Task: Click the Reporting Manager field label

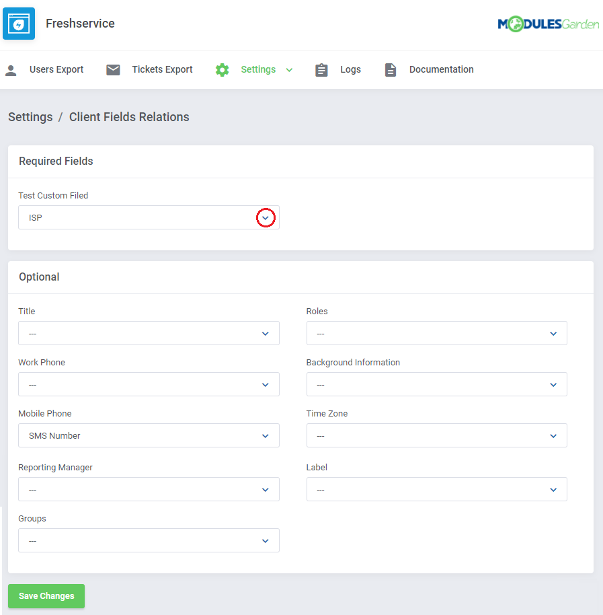Action: pos(55,468)
